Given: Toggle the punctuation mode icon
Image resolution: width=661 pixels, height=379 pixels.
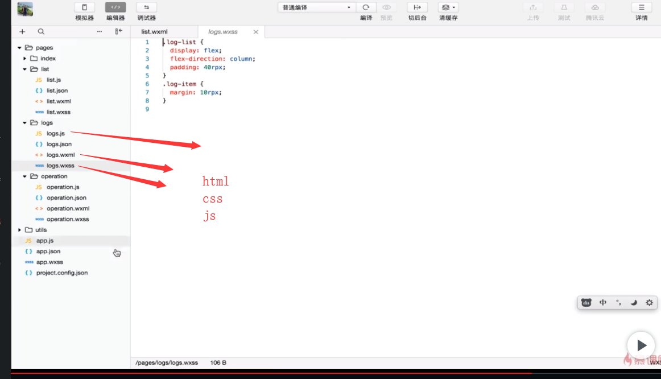Looking at the screenshot, I should (x=618, y=303).
